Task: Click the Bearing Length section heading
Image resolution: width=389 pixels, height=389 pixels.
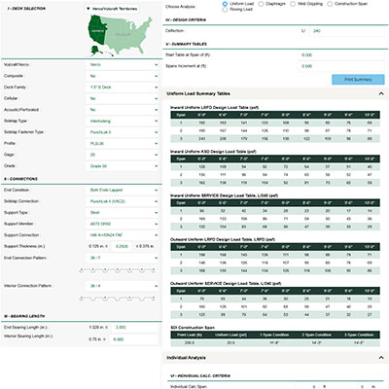Action: (24, 316)
